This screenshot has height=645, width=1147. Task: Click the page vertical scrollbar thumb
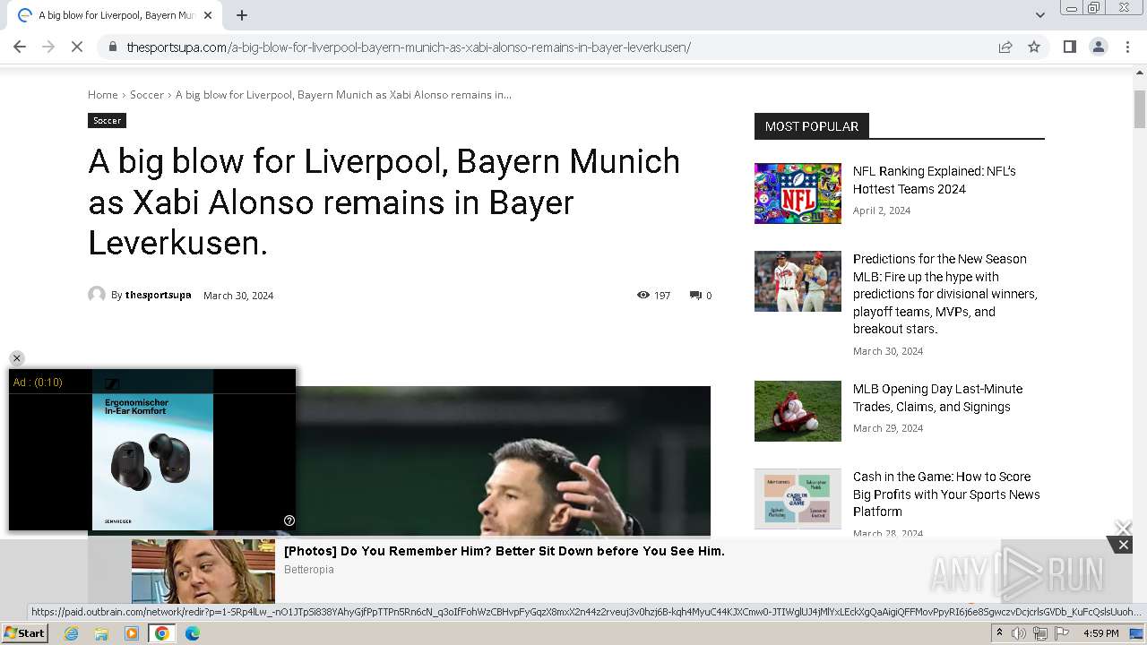[1140, 109]
